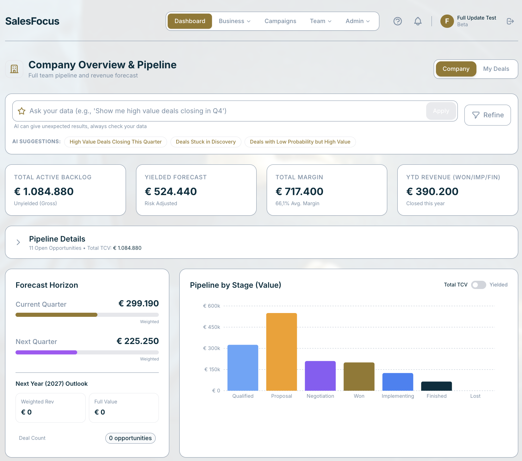
Task: Click the 'Lost' axis label in the chart
Action: 475,396
